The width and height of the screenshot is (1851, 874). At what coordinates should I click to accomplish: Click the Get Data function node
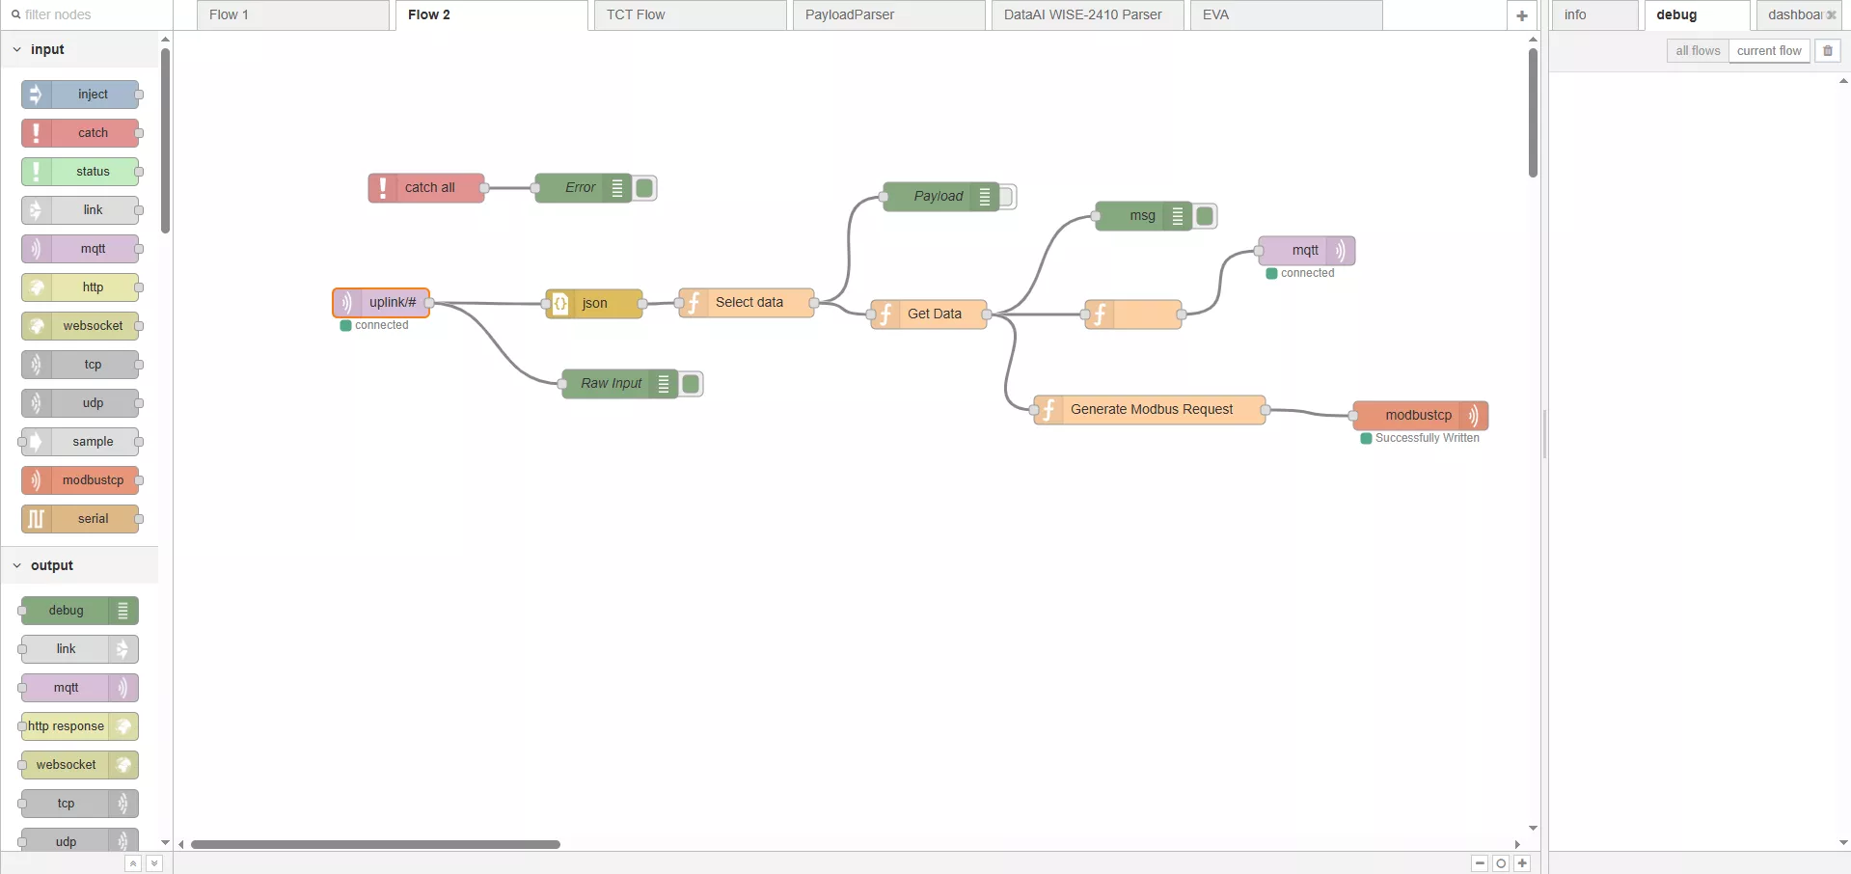(x=929, y=314)
